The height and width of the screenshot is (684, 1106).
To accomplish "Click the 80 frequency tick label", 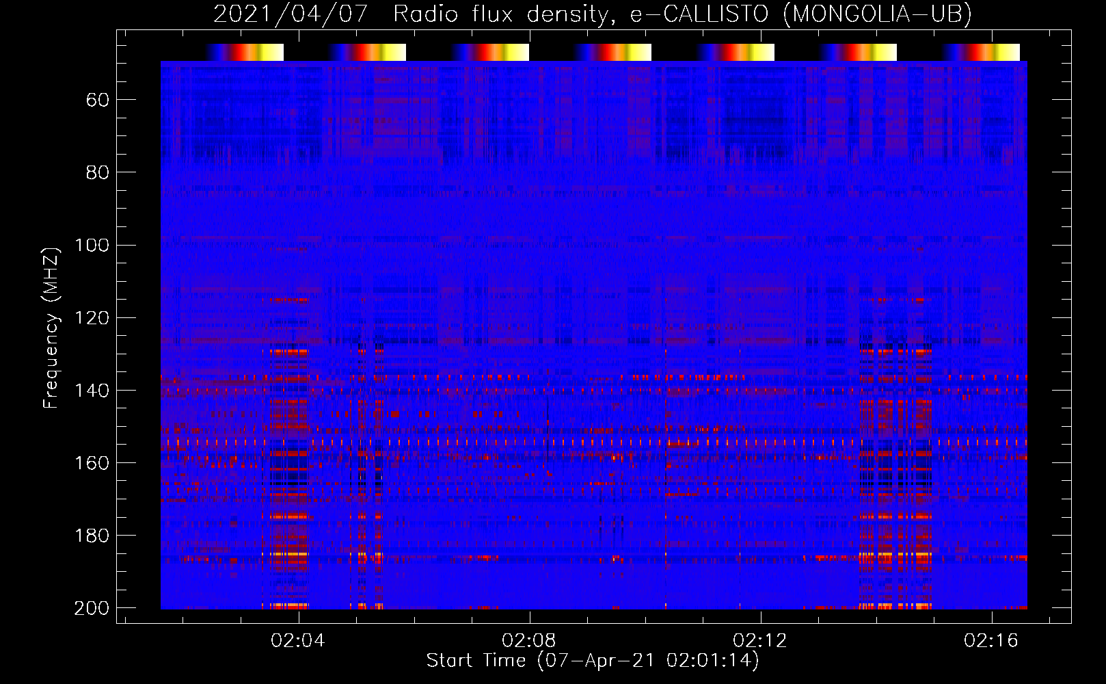I will point(98,172).
